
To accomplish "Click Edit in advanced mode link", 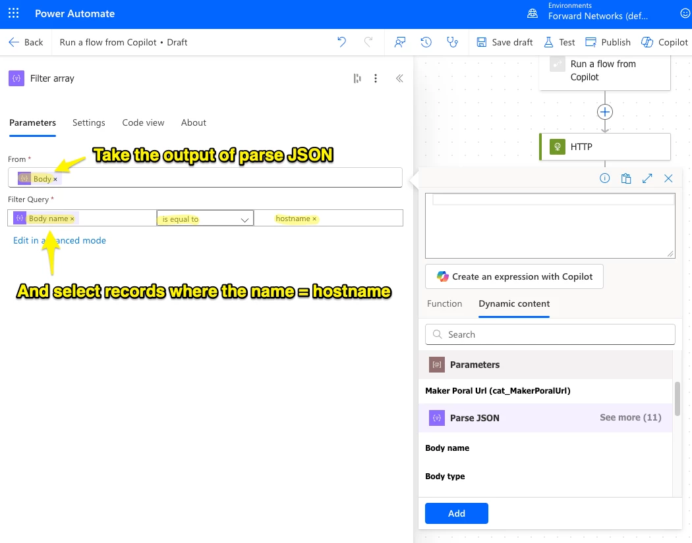I will (59, 240).
